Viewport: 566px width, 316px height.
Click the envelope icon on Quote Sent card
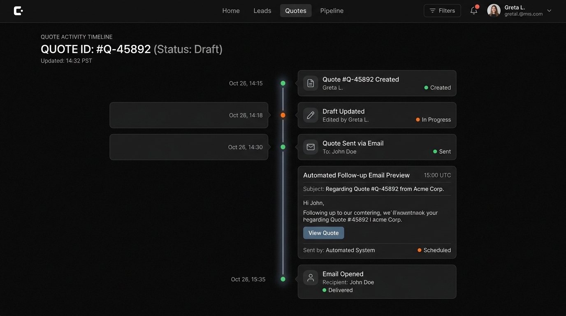tap(311, 147)
